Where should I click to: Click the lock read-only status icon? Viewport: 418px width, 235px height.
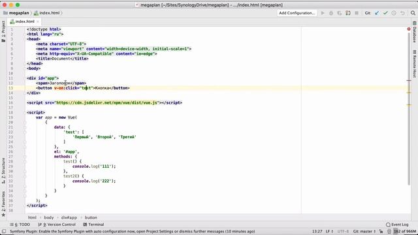381,231
